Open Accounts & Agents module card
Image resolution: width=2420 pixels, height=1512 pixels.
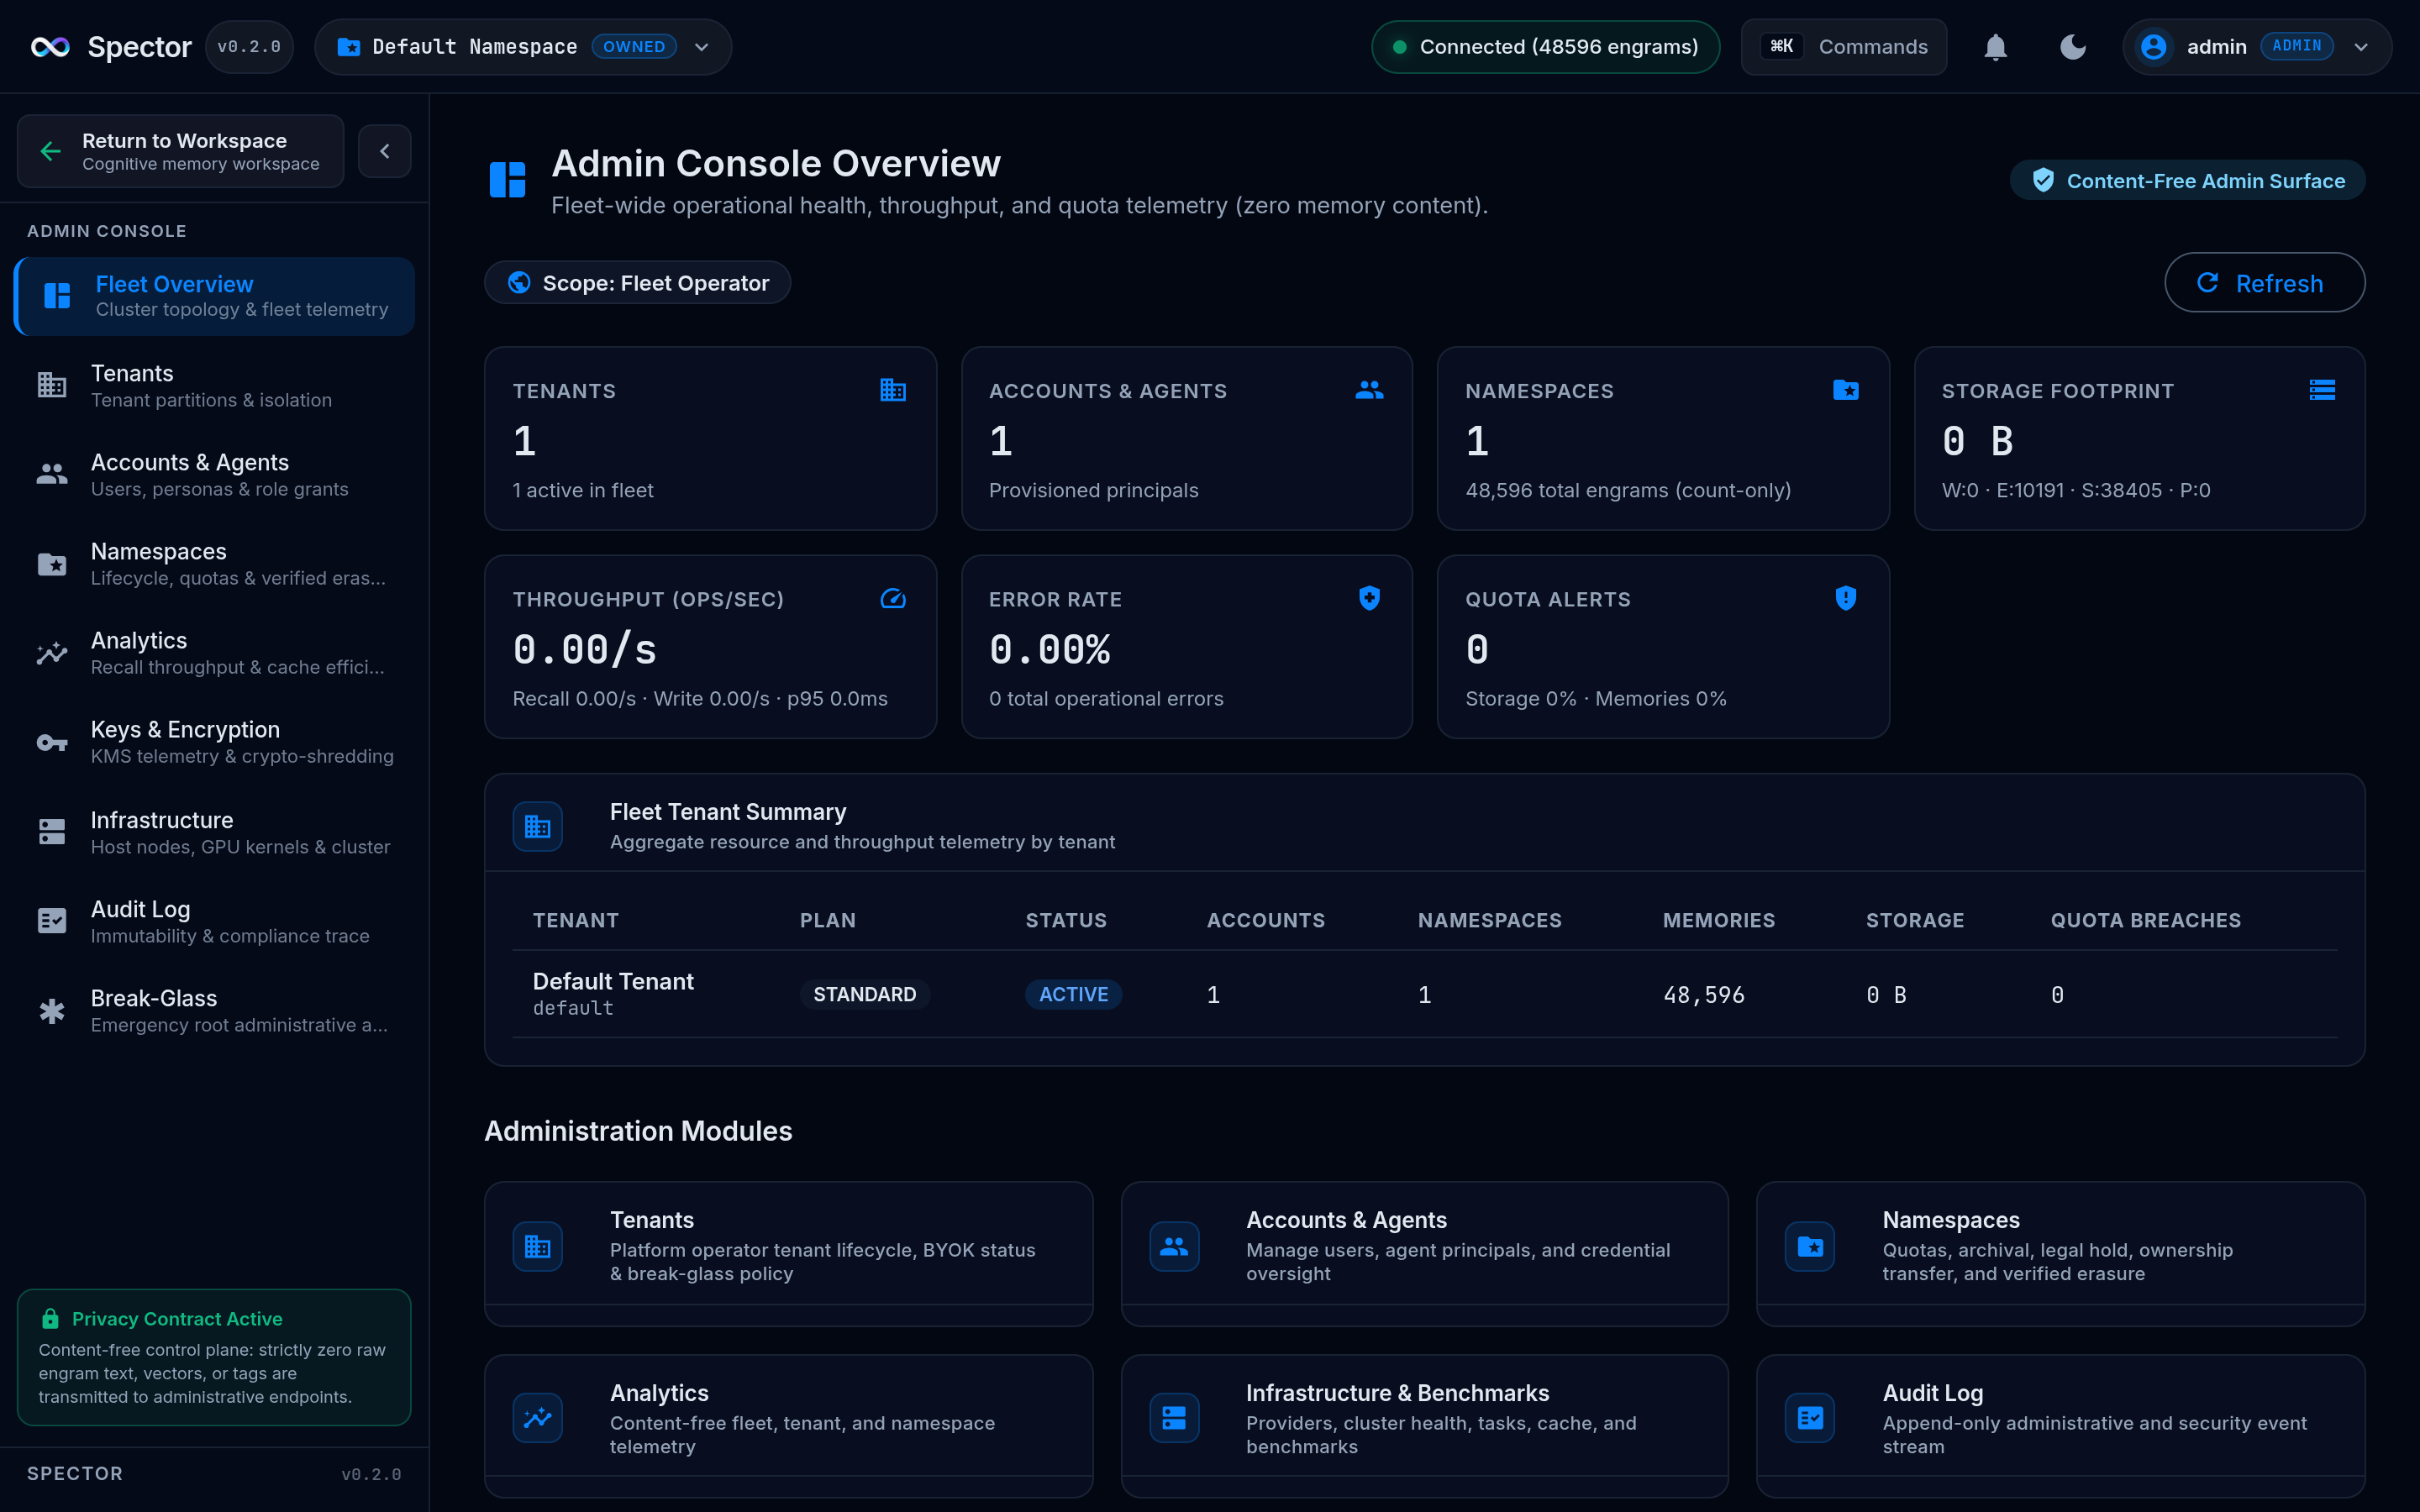1424,1253
